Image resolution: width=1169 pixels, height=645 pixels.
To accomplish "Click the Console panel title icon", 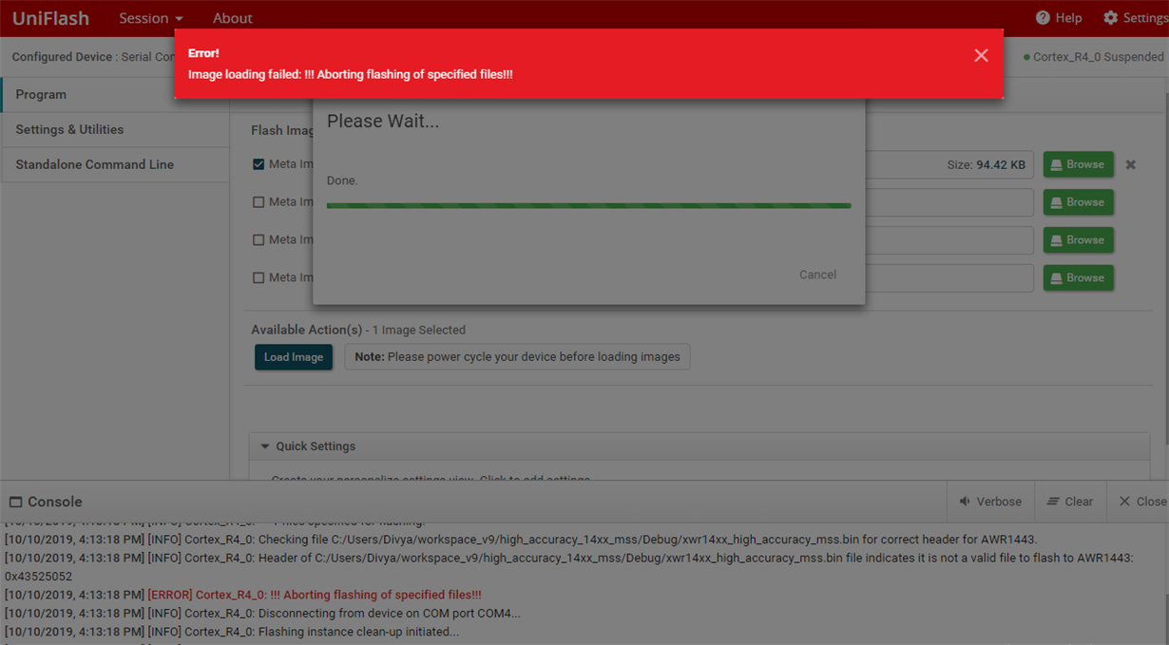I will click(x=15, y=502).
